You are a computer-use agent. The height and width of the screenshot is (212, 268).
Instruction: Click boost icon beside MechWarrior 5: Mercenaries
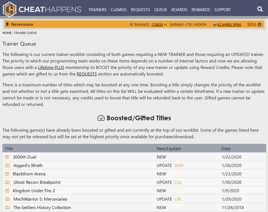pos(7,199)
